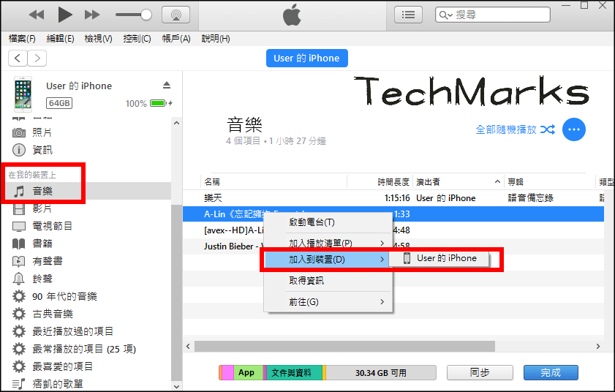
Task: Select 有聲書 in the sidebar
Action: click(x=47, y=261)
